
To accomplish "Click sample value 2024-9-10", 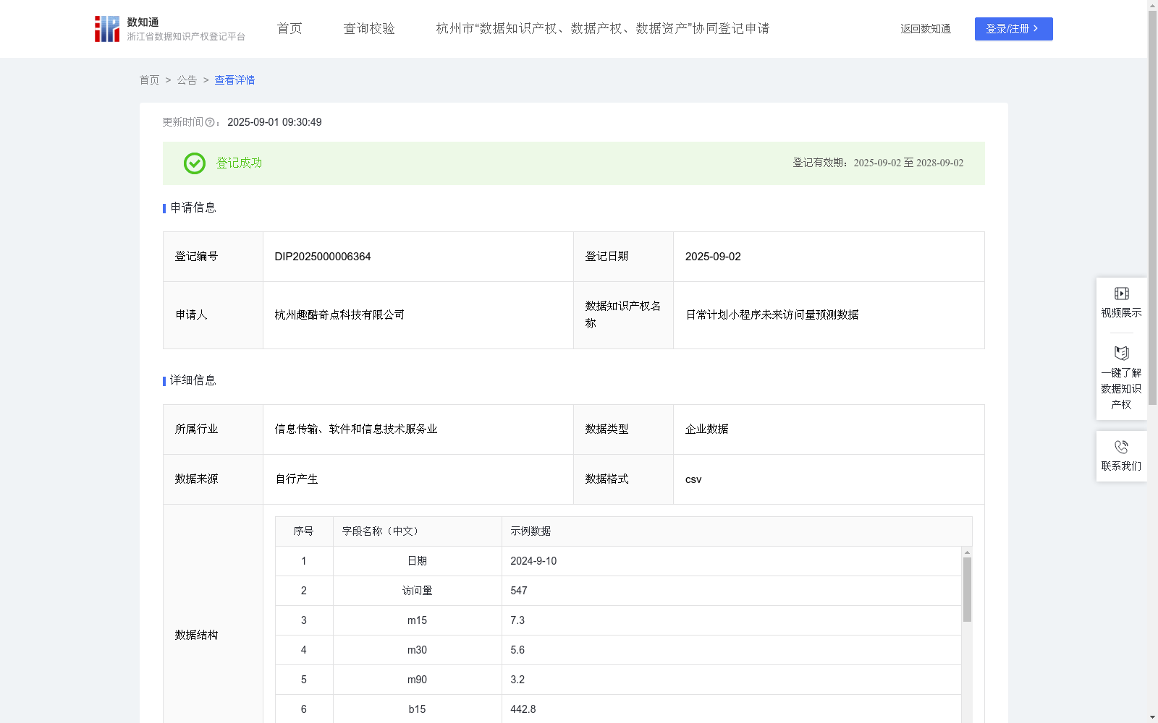I will click(533, 561).
